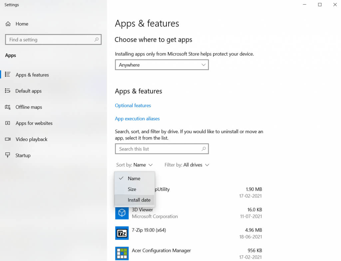Open the Anywhere app source dropdown
The width and height of the screenshot is (341, 261).
tap(162, 65)
